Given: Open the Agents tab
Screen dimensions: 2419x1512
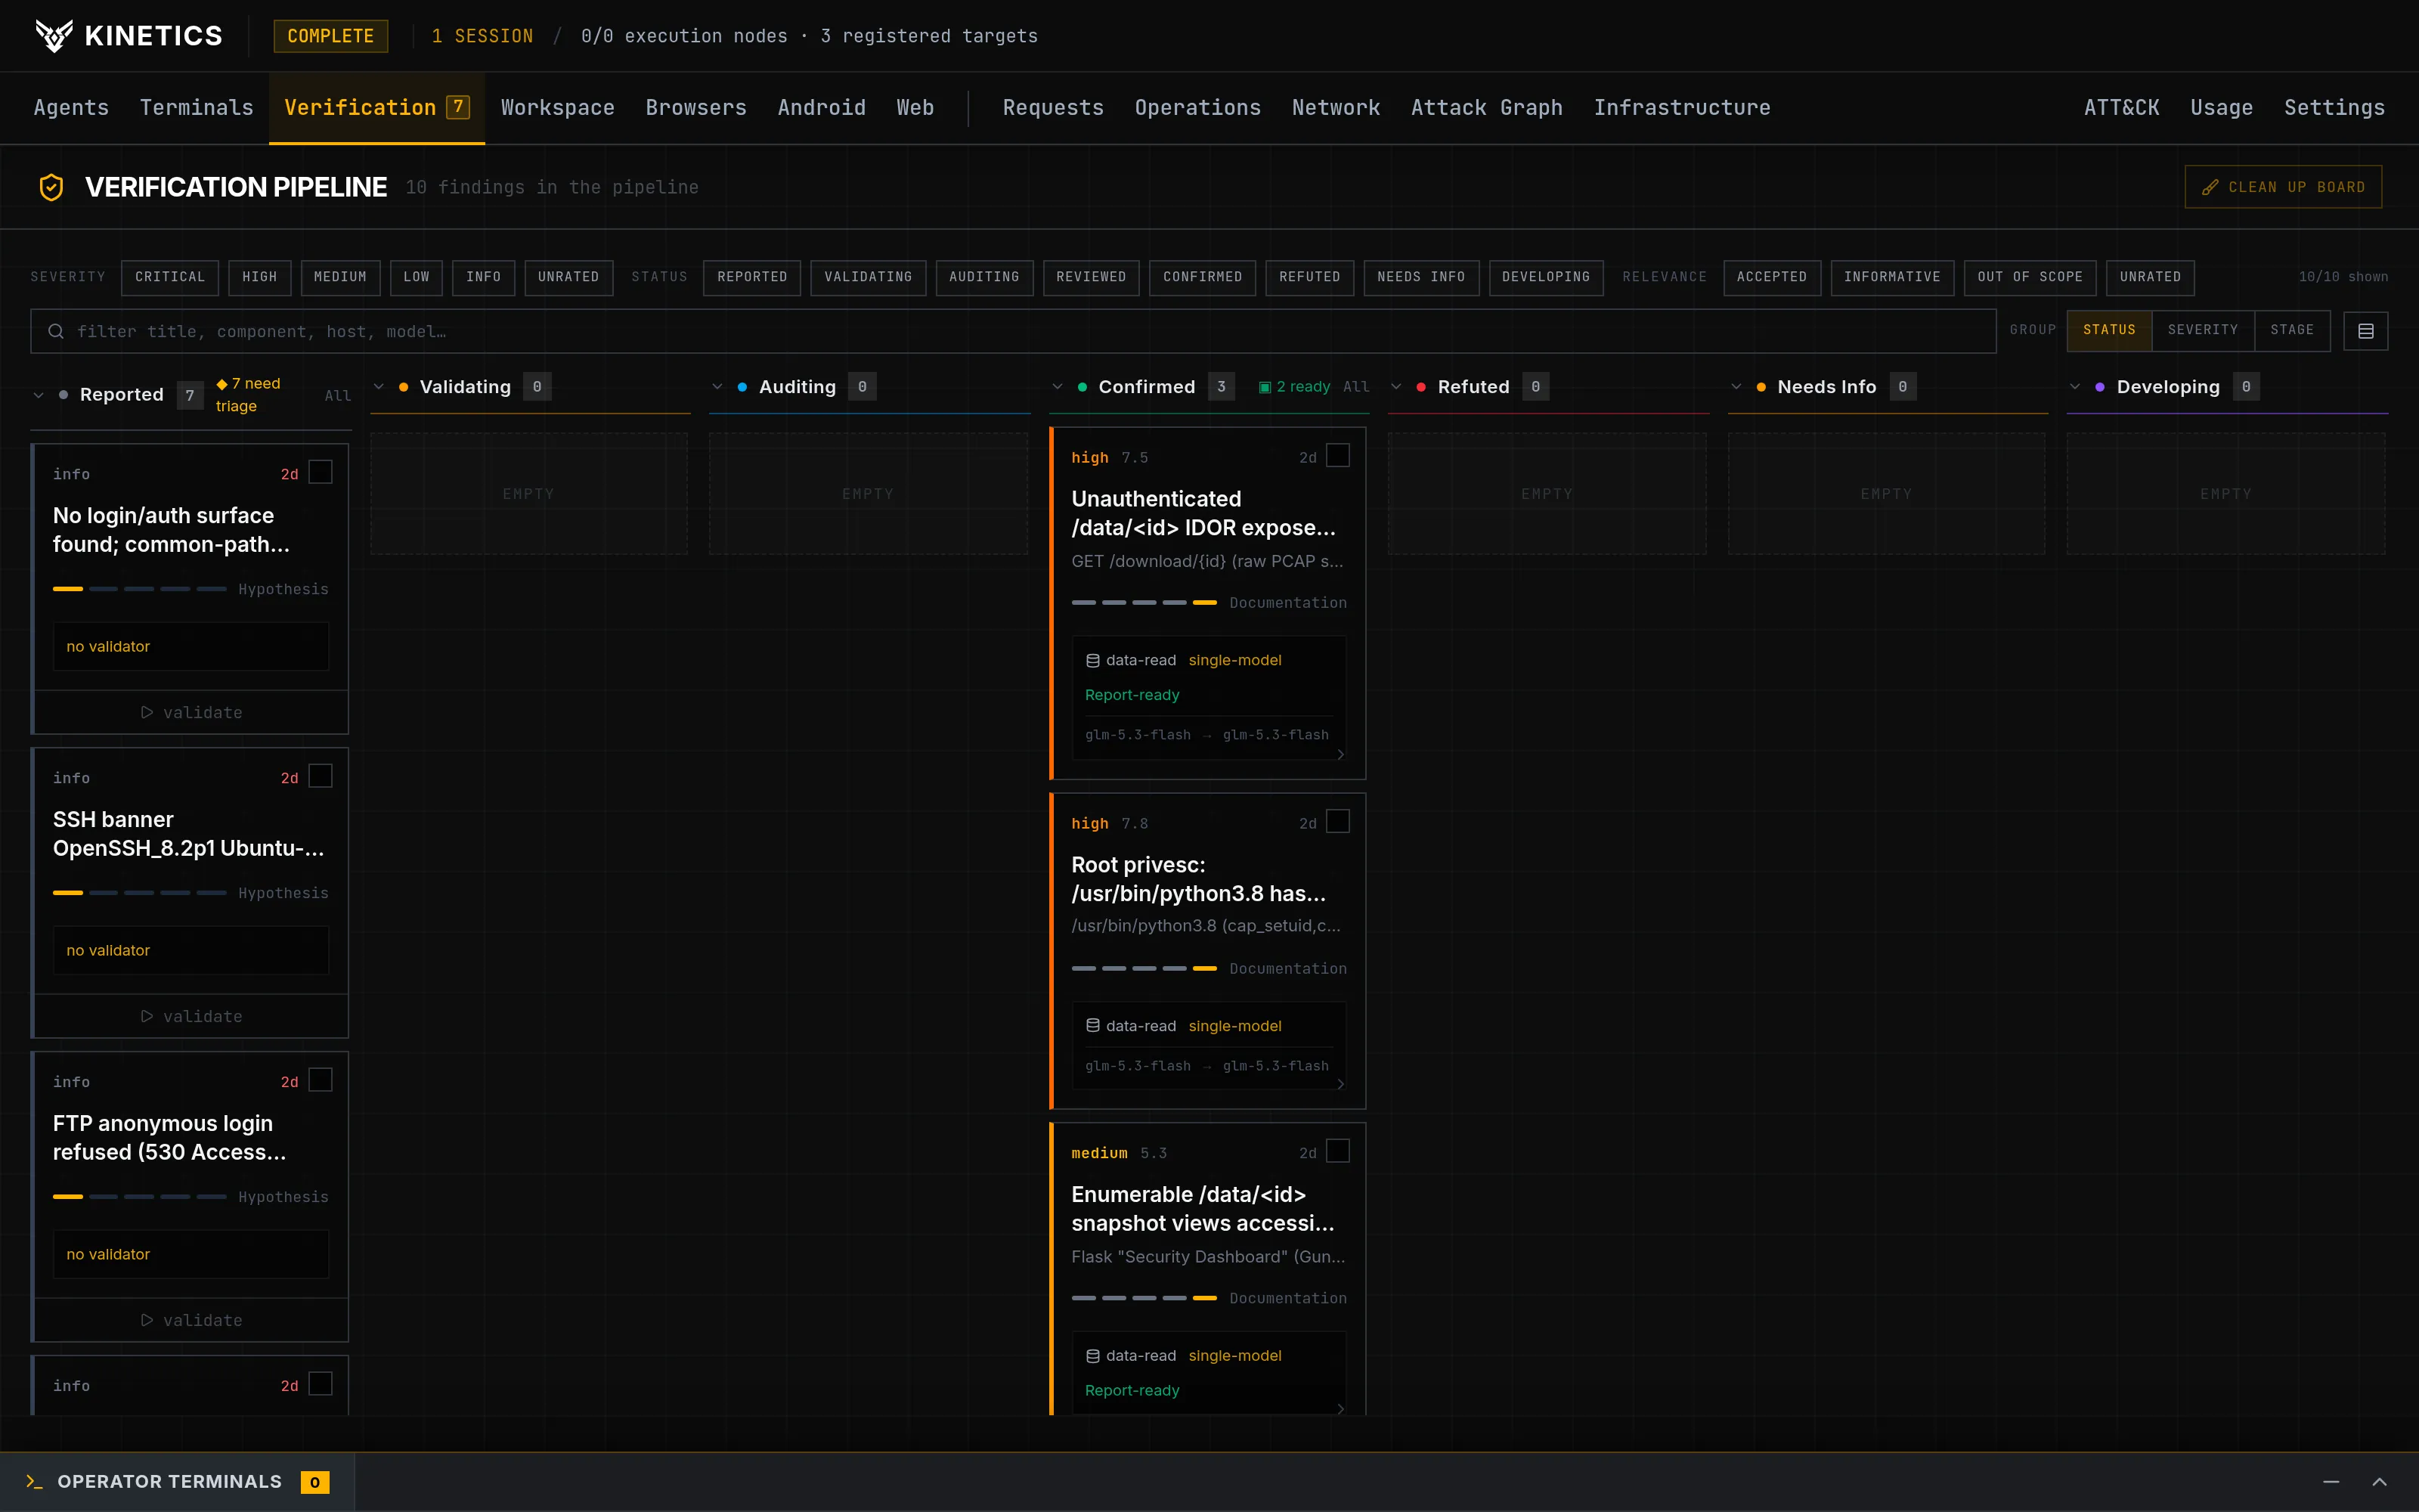Looking at the screenshot, I should tap(71, 107).
